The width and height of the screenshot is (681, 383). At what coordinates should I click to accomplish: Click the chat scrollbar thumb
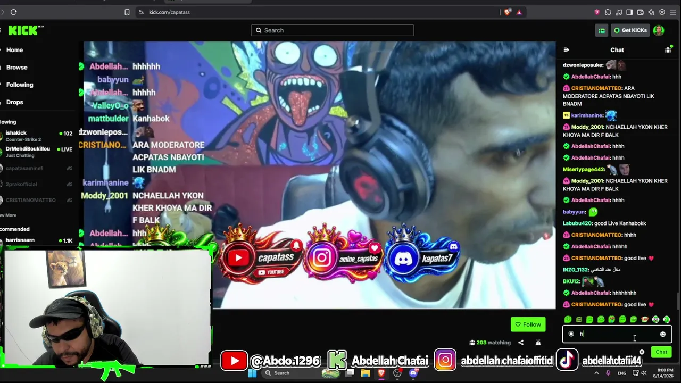point(678,300)
